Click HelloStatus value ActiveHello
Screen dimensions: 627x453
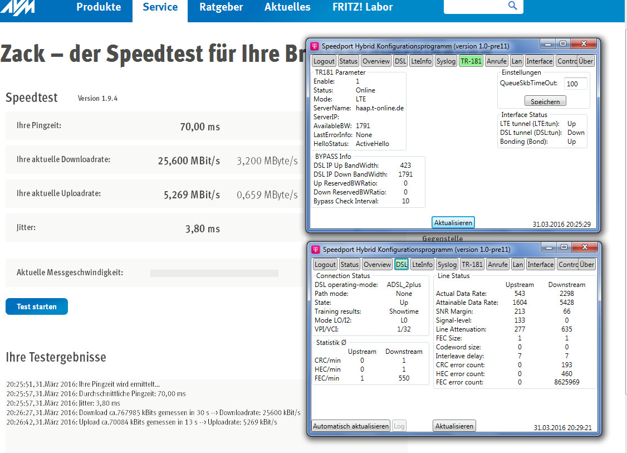[x=373, y=144]
